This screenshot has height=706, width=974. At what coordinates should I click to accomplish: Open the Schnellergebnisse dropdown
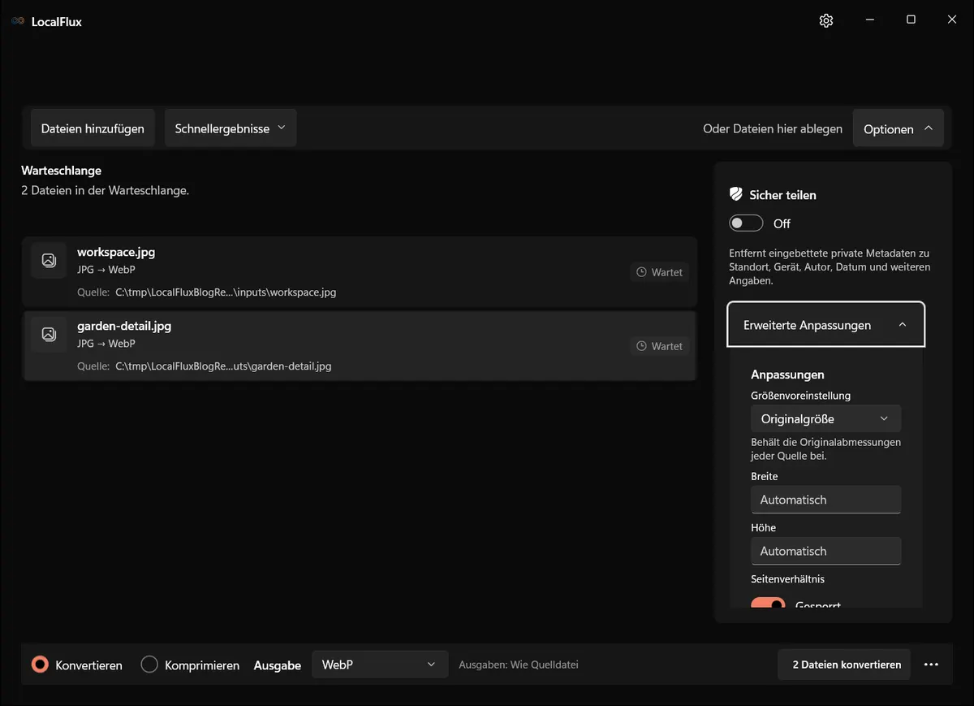click(231, 128)
